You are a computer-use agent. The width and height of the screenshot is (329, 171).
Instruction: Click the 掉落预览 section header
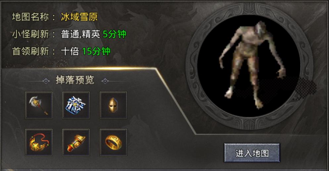(x=75, y=80)
